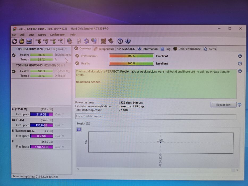The width and height of the screenshot is (248, 186).
Task: Click the '1525 days, 9 hours' power-on value
Action: pos(131,103)
